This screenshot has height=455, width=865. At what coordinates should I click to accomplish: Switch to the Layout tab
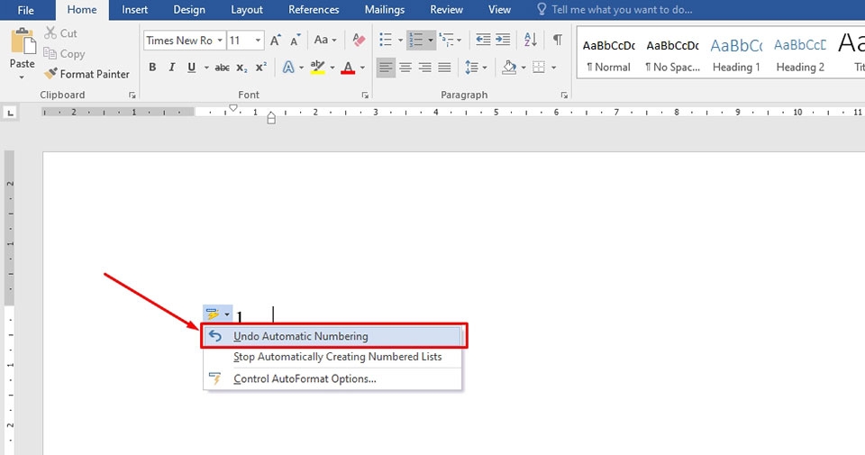[247, 10]
